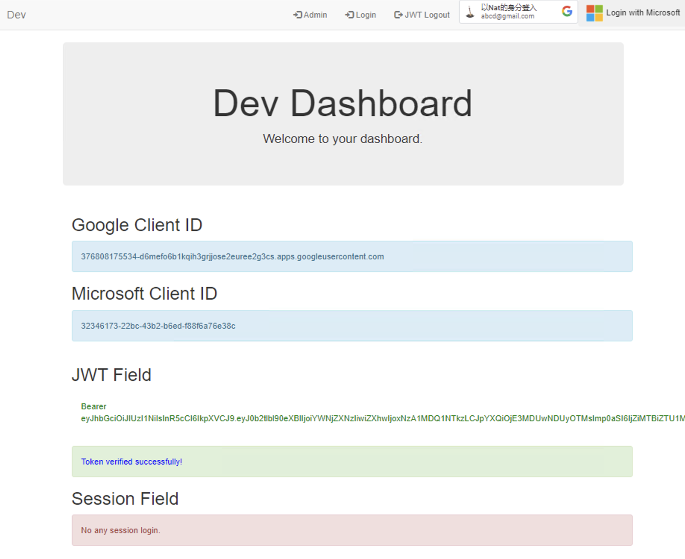Open the Admin nav item
This screenshot has width=685, height=559.
(315, 15)
